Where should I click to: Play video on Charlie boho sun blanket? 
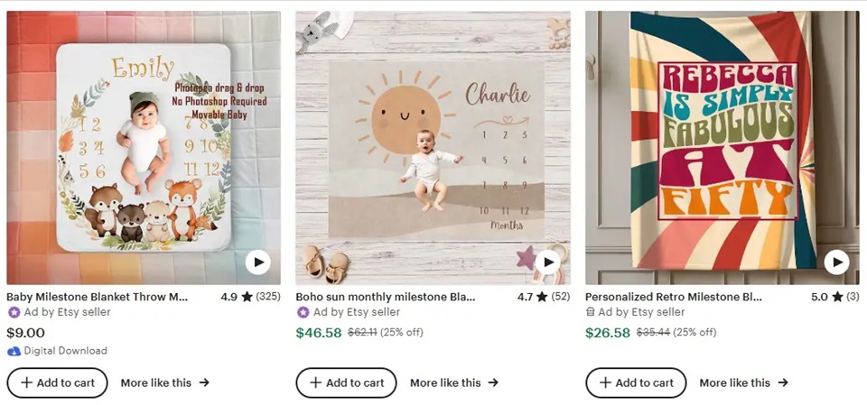[x=547, y=262]
